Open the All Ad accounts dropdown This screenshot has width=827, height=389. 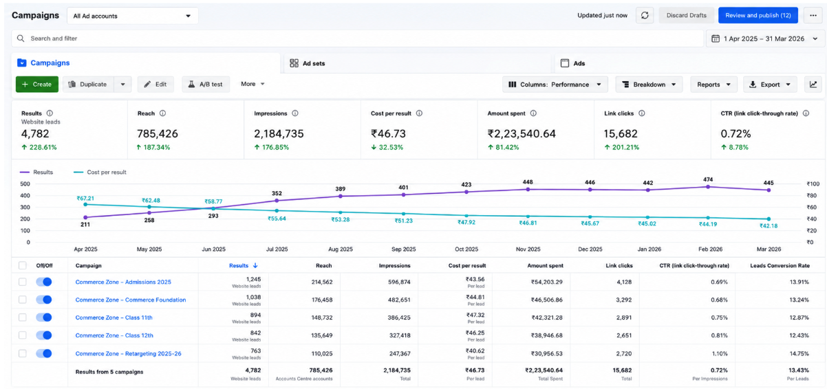(133, 16)
